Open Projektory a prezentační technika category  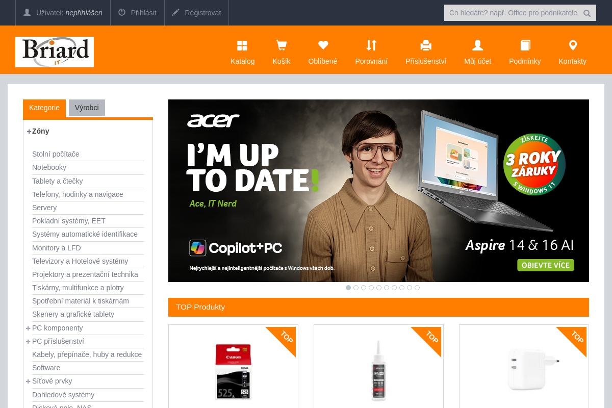coord(85,274)
